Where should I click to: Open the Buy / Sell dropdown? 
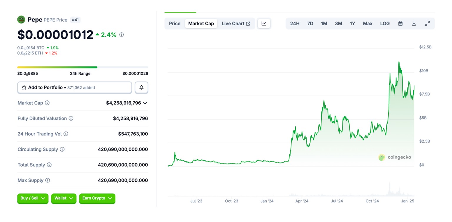click(33, 198)
